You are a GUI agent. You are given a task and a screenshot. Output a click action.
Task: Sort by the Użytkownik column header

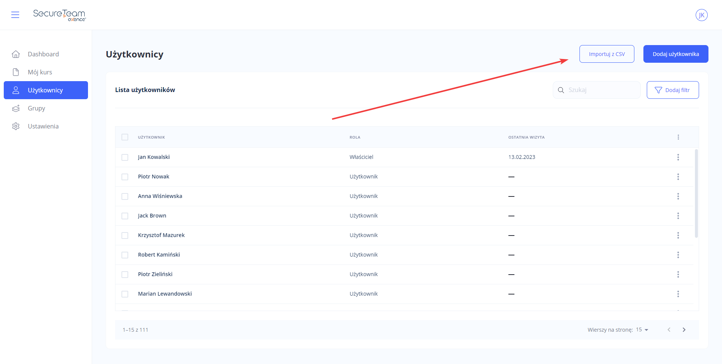point(151,137)
